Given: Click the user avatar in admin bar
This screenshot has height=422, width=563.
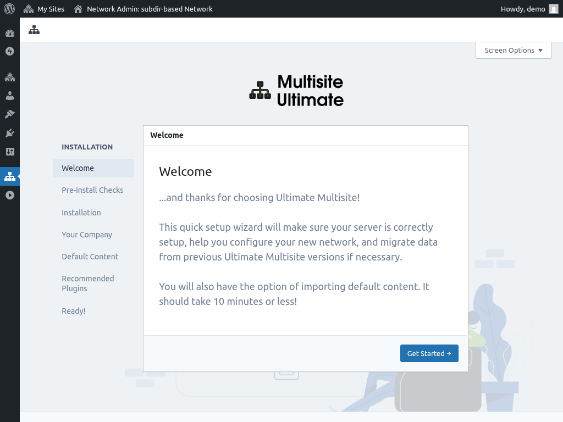Looking at the screenshot, I should click(553, 9).
